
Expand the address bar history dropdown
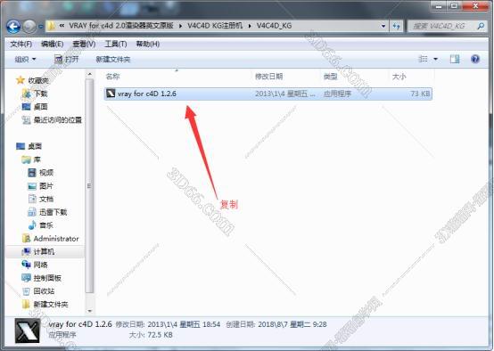click(383, 26)
